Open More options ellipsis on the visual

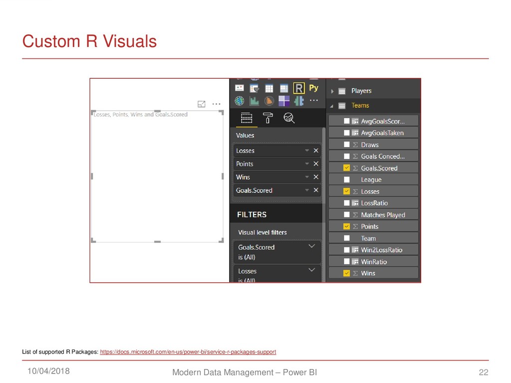[217, 104]
